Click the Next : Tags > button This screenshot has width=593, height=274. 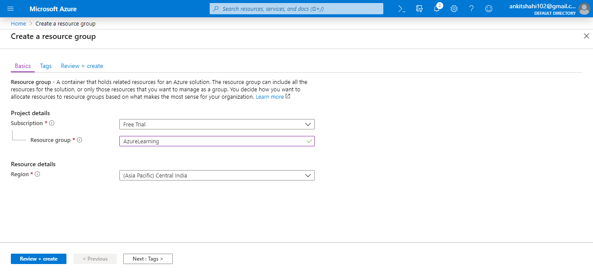pos(148,259)
